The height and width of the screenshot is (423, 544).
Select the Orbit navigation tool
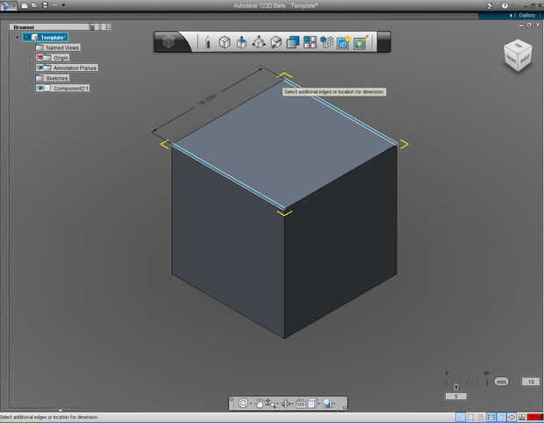coord(286,403)
